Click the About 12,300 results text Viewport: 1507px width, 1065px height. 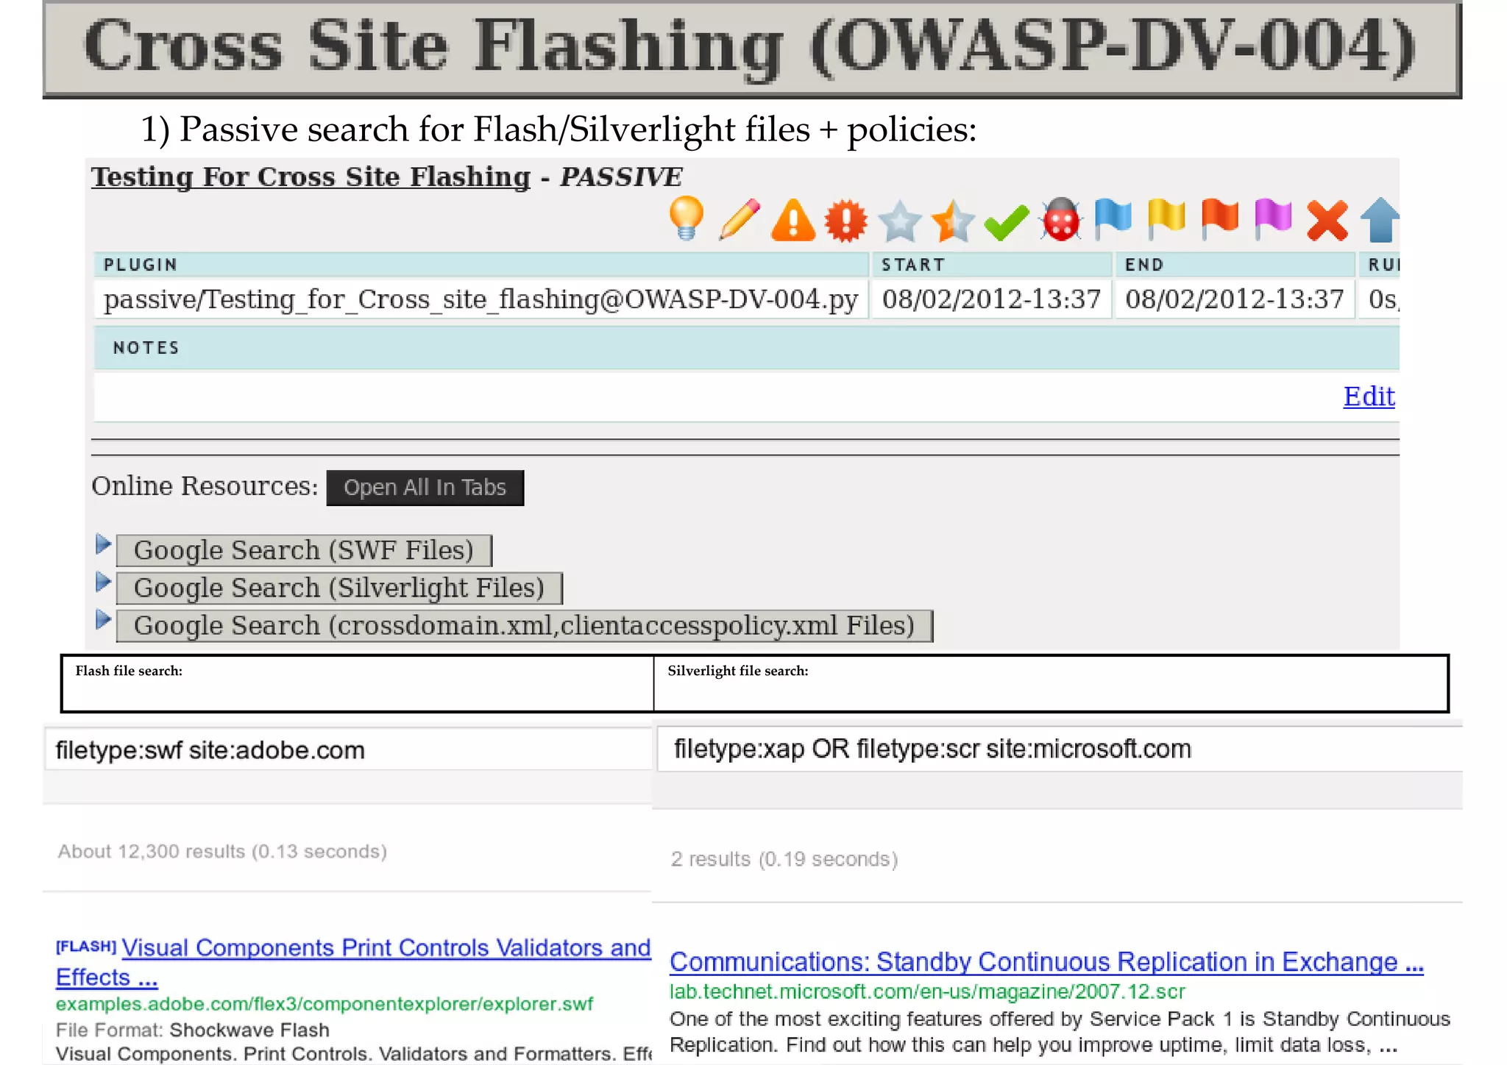(222, 852)
